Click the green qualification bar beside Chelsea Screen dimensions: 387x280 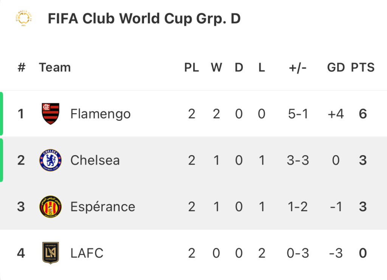pyautogui.click(x=2, y=160)
